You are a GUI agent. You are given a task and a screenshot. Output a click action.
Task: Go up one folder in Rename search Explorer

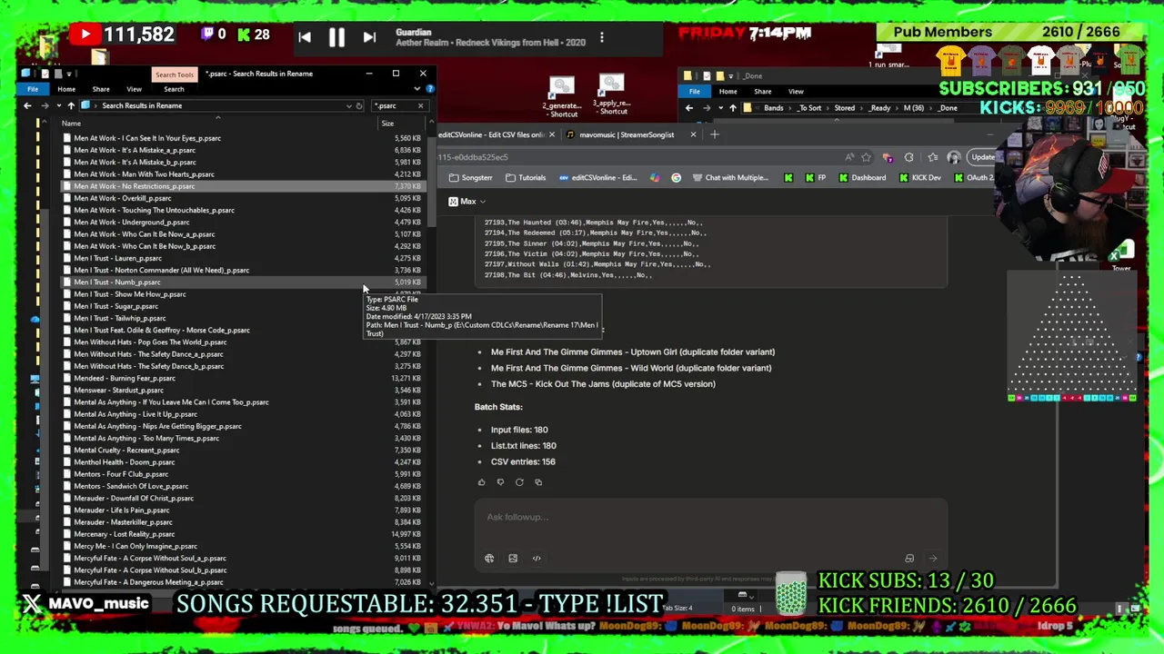pyautogui.click(x=71, y=105)
